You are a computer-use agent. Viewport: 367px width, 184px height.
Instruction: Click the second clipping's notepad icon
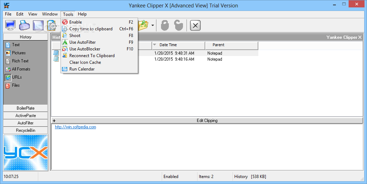pos(56,59)
